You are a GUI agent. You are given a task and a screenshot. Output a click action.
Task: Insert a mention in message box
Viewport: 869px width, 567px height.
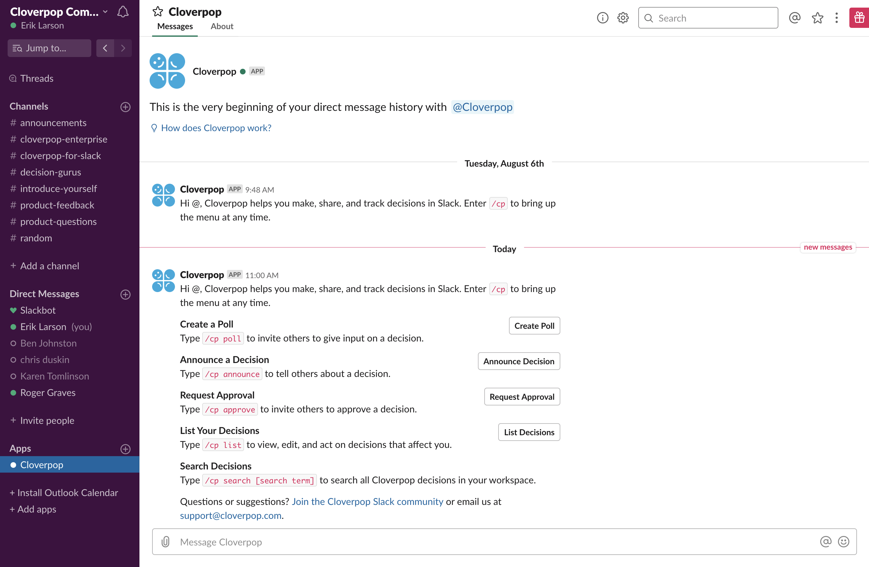pos(826,542)
